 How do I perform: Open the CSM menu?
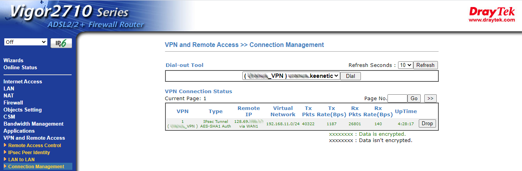click(x=9, y=117)
